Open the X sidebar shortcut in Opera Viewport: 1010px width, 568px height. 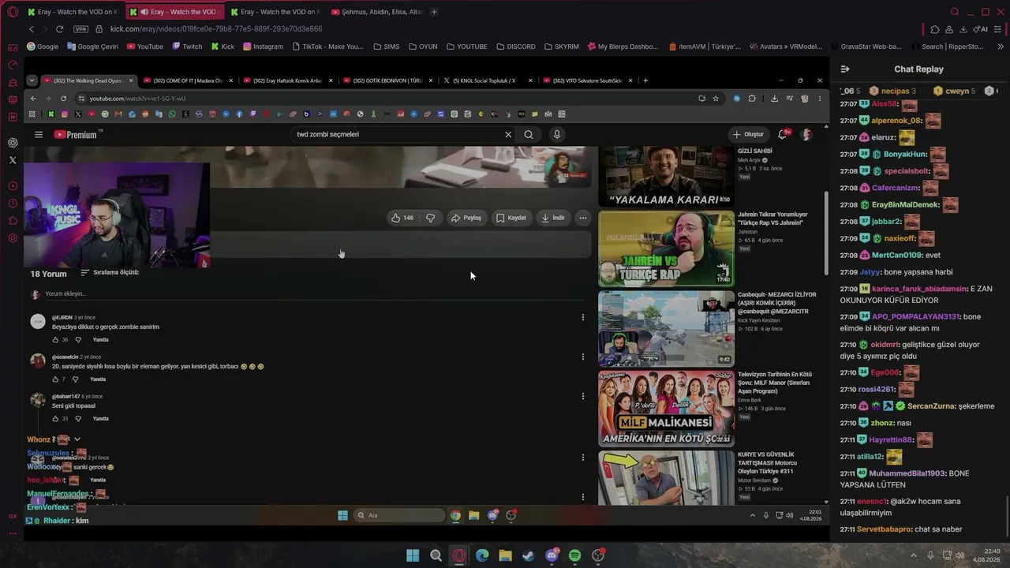(x=13, y=160)
